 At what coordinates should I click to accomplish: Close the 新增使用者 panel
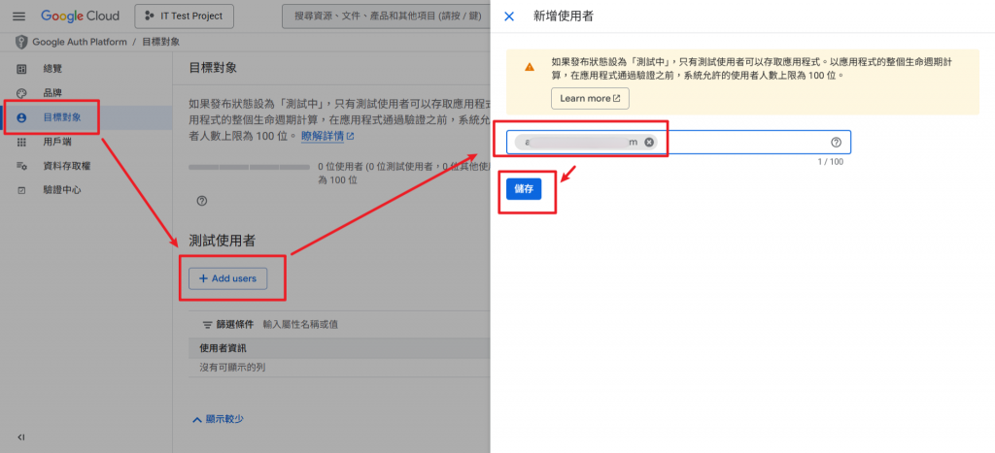[509, 16]
